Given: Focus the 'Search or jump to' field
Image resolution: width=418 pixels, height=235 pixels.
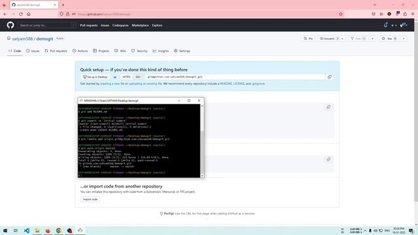Looking at the screenshot, I should coord(47,25).
